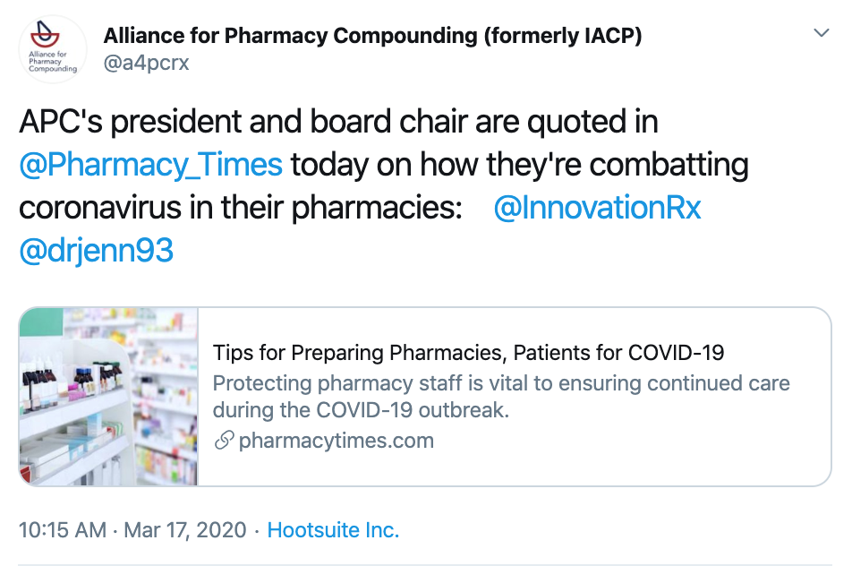
Task: Open the @Pharmacy_Times mention
Action: pyautogui.click(x=150, y=165)
